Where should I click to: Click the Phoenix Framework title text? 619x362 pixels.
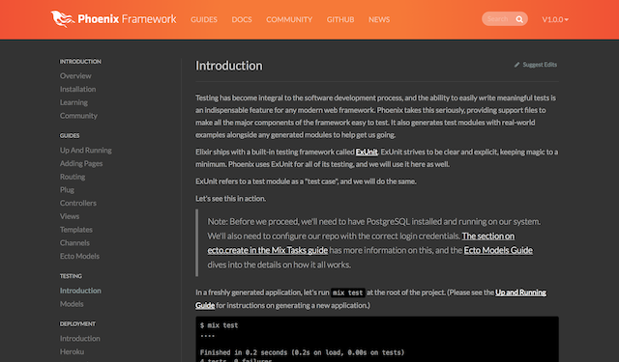point(127,19)
